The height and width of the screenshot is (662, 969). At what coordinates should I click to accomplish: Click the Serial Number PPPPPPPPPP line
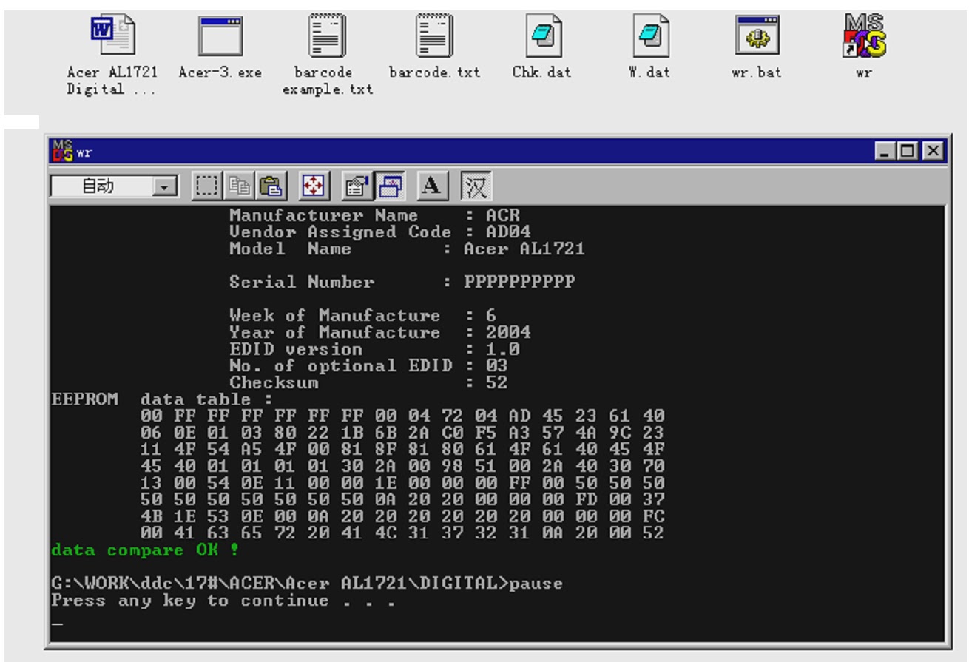402,283
